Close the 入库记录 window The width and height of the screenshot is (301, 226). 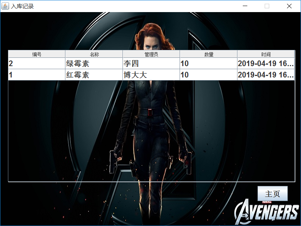pos(289,6)
